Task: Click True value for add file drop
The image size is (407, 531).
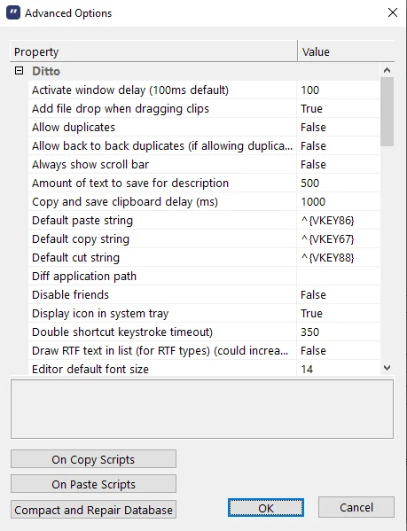Action: click(338, 109)
